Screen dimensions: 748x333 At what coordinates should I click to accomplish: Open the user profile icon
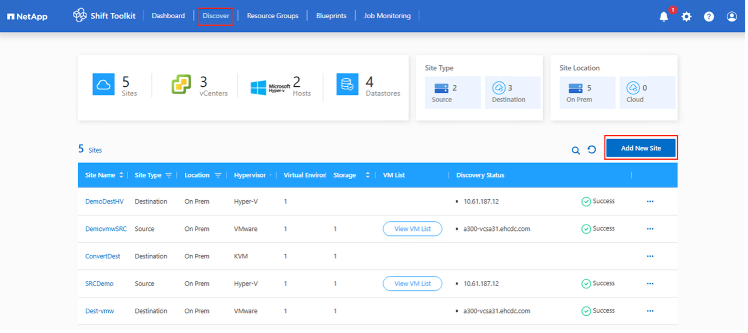(x=732, y=17)
